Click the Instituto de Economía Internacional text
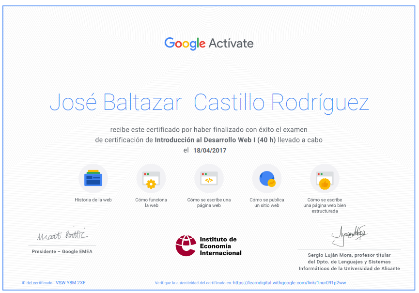This screenshot has width=419, height=293. (x=220, y=246)
